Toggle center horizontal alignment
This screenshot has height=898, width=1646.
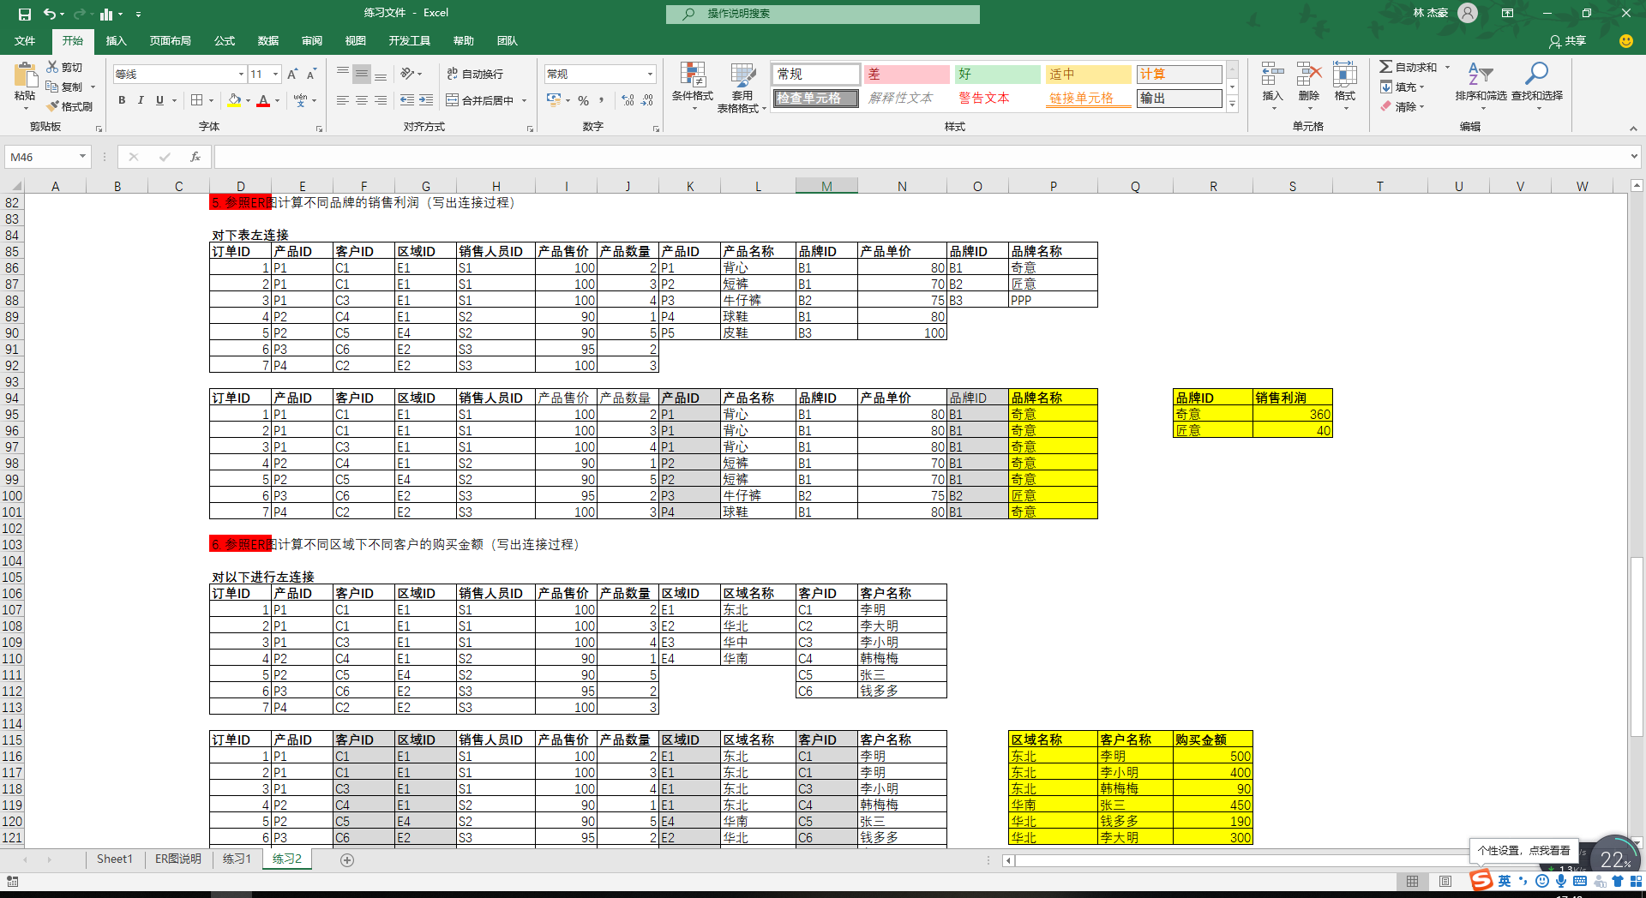362,100
